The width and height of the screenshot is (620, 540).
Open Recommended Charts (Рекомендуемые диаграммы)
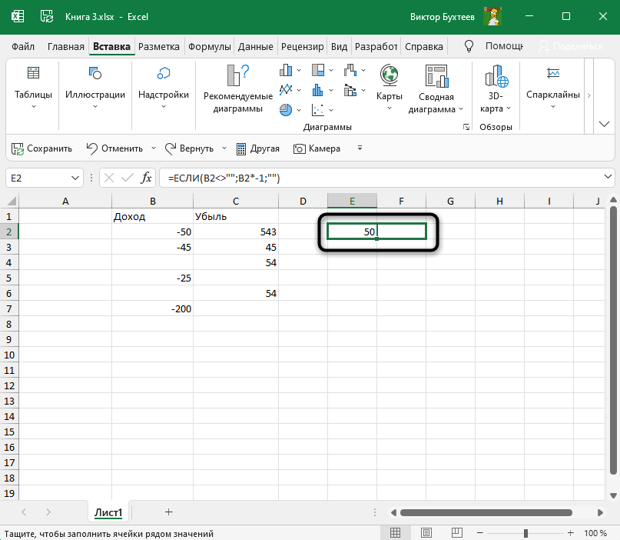point(237,88)
